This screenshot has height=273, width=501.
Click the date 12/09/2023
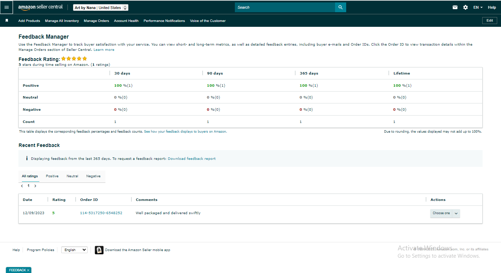pyautogui.click(x=33, y=213)
